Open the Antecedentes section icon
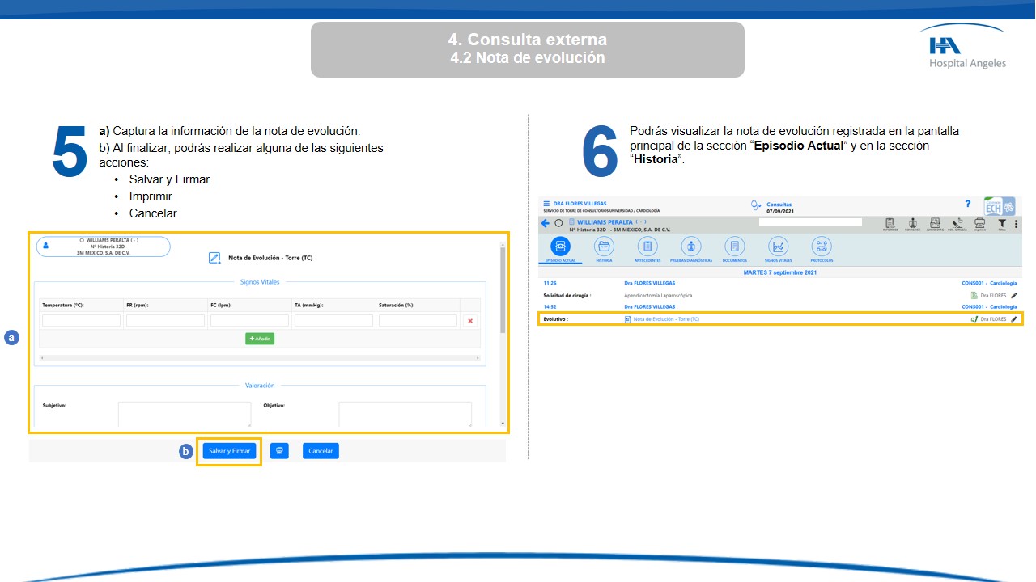This screenshot has height=582, width=1036. click(x=647, y=247)
